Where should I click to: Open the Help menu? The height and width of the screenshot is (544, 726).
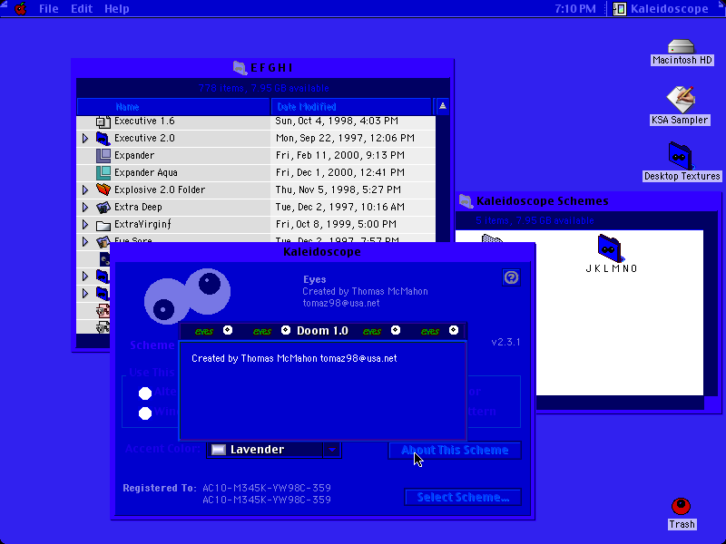[x=117, y=9]
